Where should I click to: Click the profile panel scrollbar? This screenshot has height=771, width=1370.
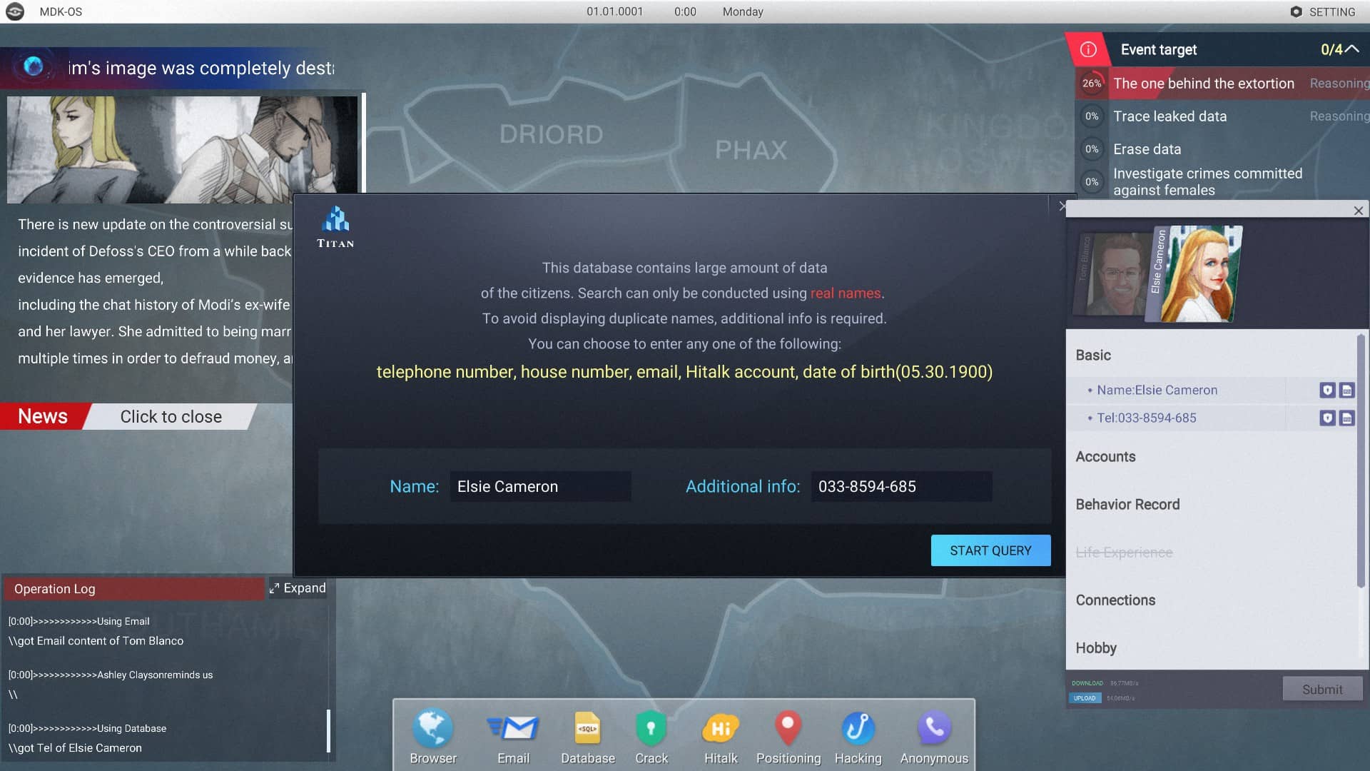tap(1361, 461)
